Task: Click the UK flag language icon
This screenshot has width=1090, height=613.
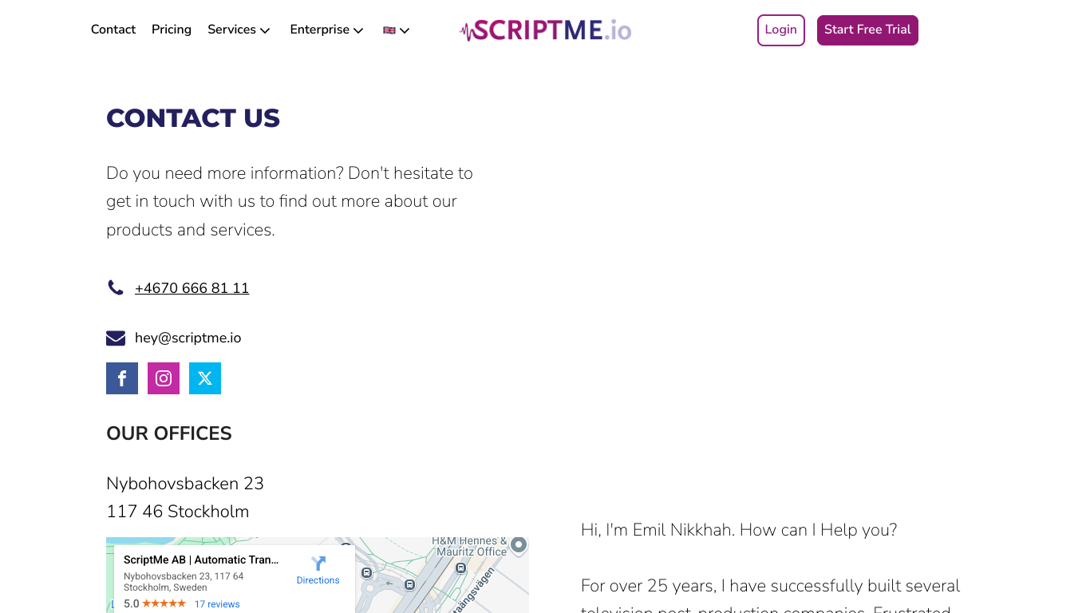Action: 389,30
